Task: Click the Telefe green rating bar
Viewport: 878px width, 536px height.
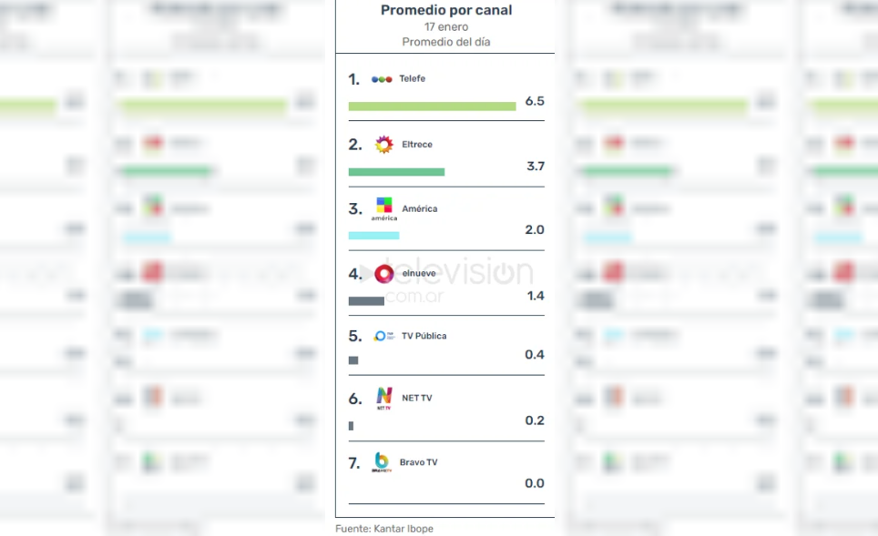Action: click(432, 106)
